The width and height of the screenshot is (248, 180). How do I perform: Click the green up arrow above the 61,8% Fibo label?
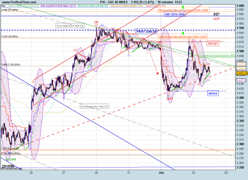tap(183, 7)
